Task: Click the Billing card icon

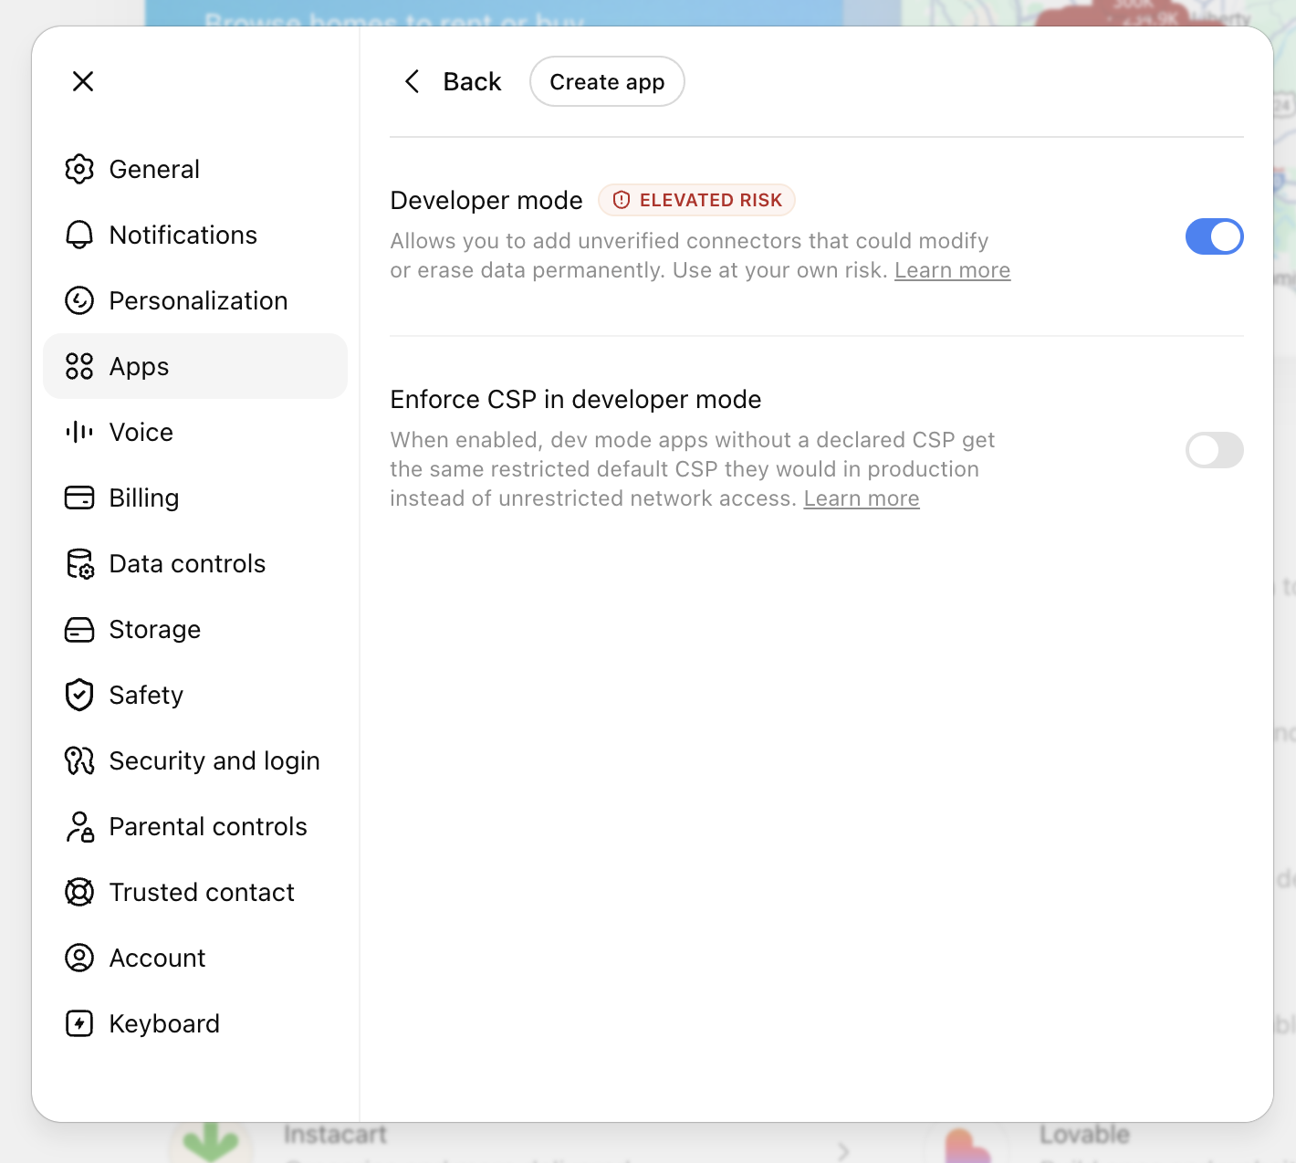Action: [x=79, y=498]
